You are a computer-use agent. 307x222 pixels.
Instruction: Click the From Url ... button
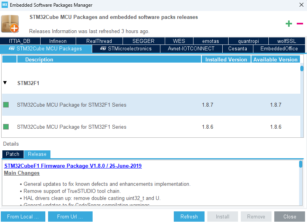pos(70,216)
